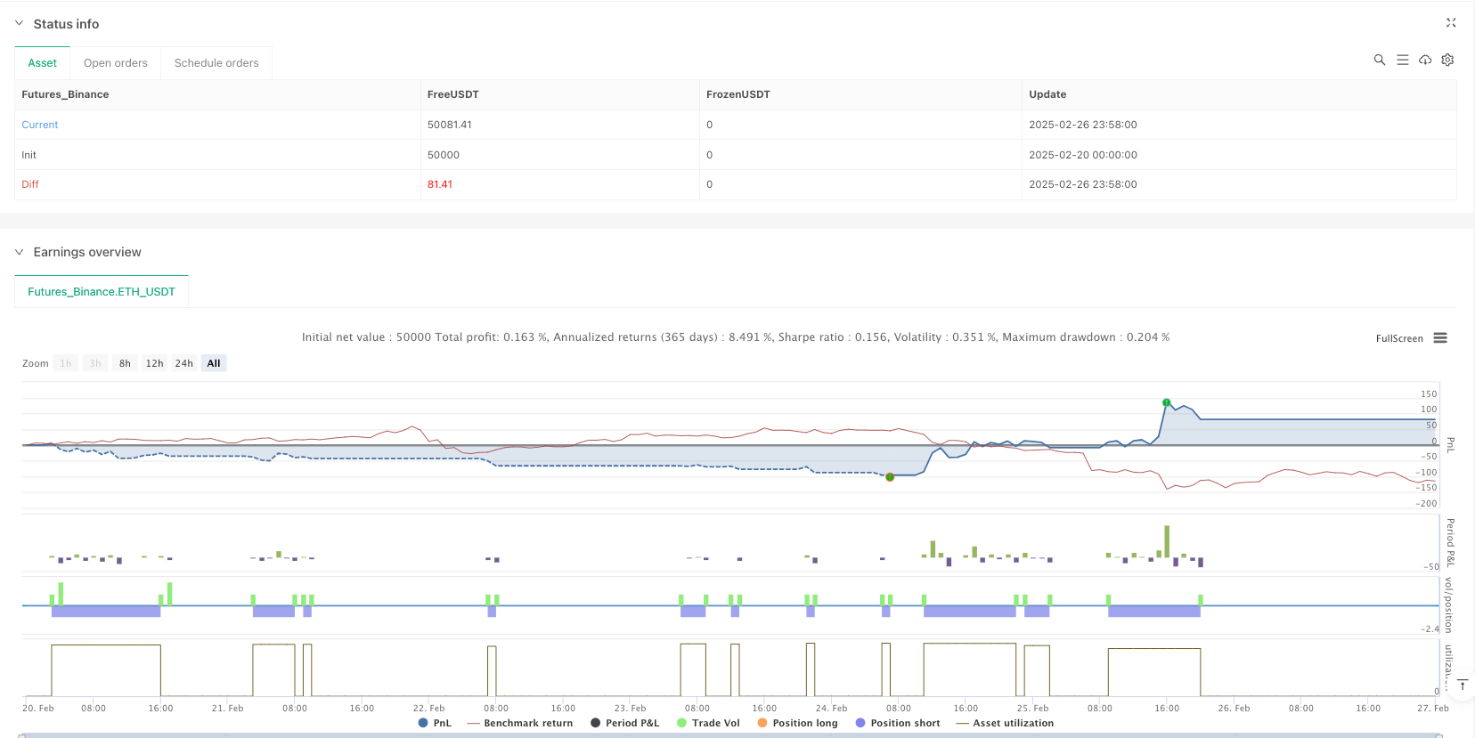Click the FullScreen button

[x=1398, y=338]
